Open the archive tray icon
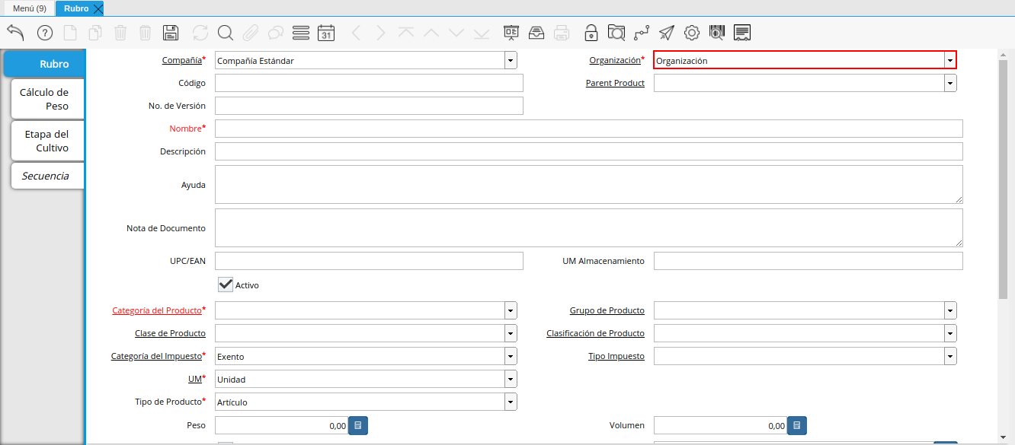 (x=536, y=33)
